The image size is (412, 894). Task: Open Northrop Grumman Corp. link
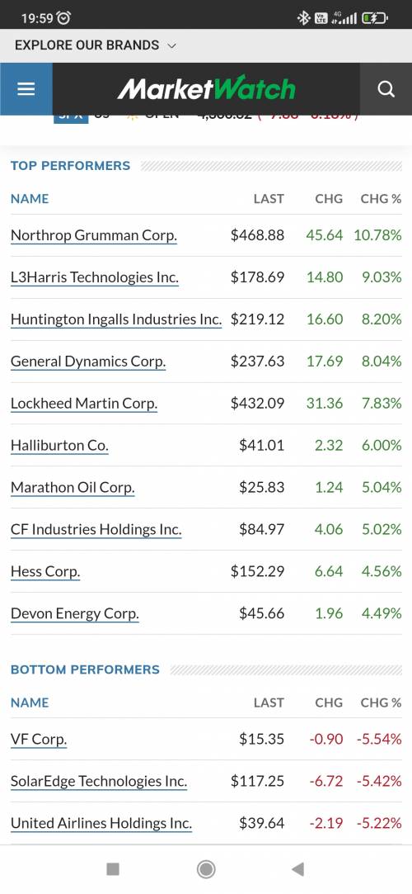tap(94, 235)
